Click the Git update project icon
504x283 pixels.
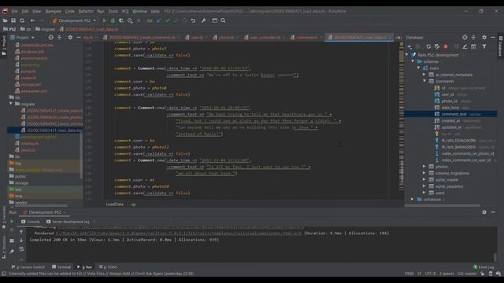point(159,20)
